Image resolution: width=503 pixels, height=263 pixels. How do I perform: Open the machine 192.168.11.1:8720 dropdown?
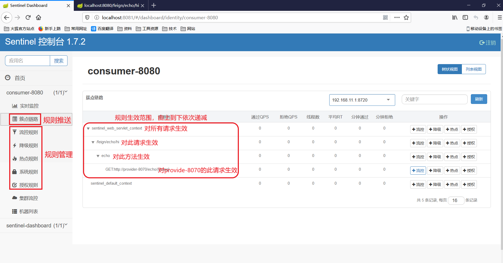(x=362, y=100)
